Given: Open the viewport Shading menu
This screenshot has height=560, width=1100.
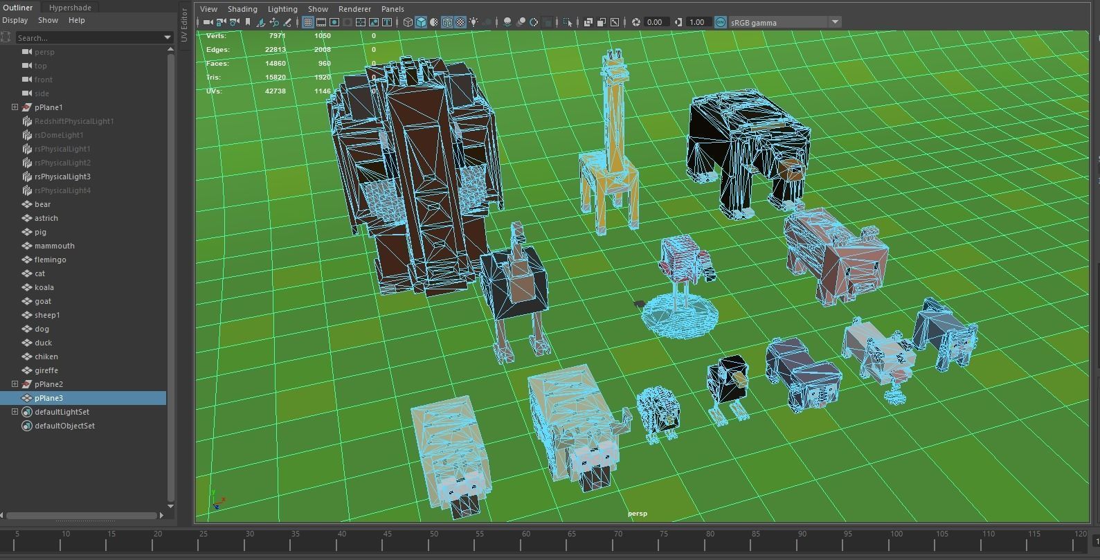Looking at the screenshot, I should coord(242,9).
